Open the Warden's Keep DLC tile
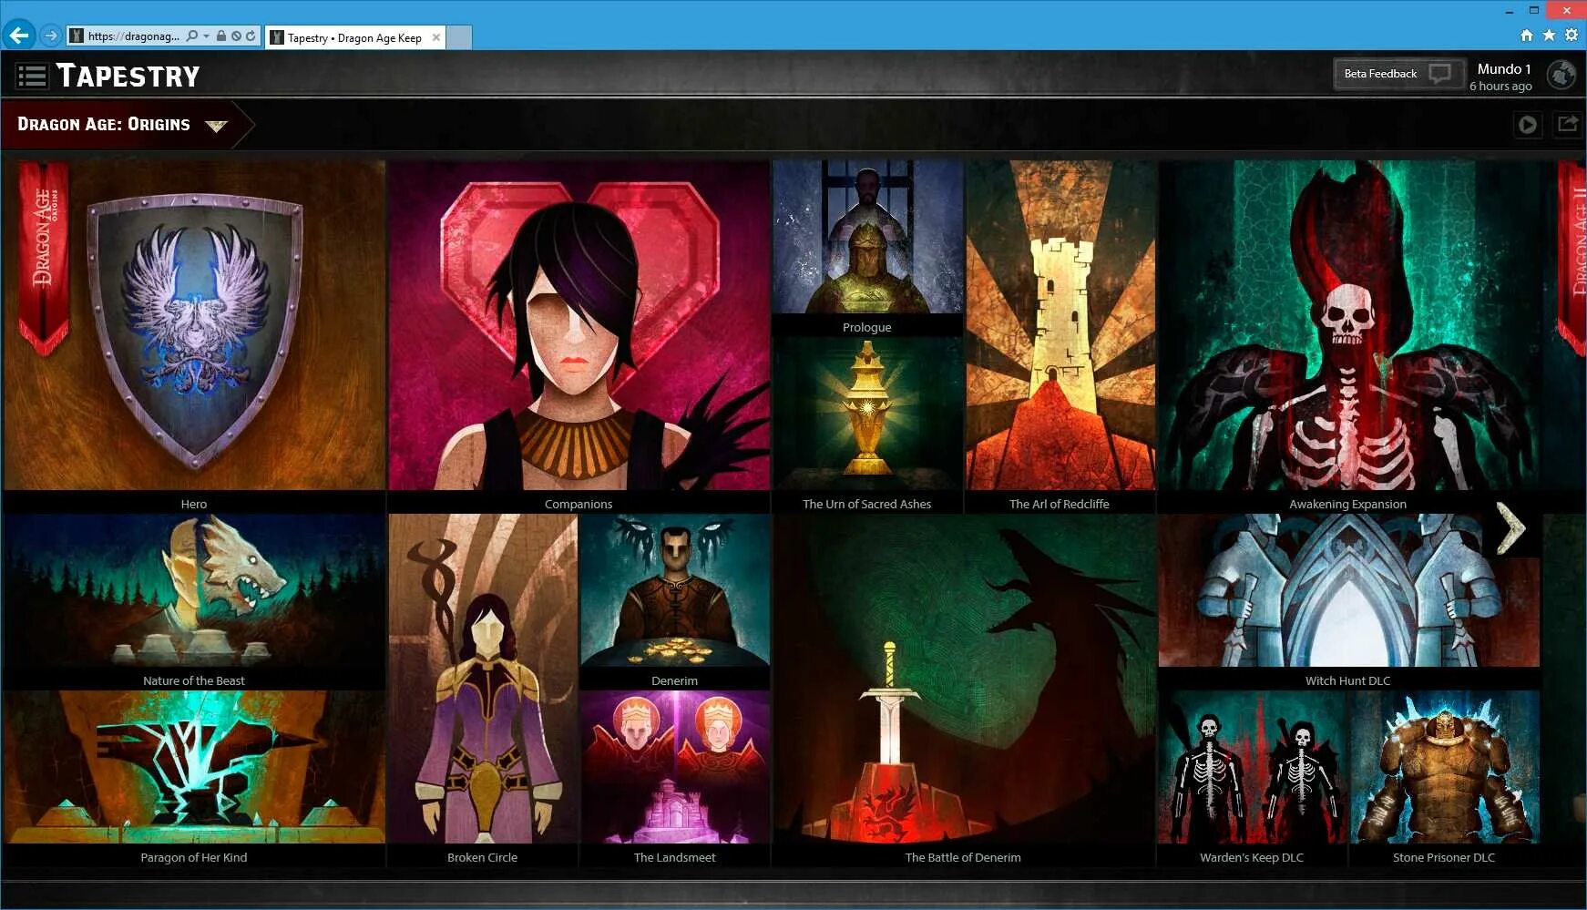Image resolution: width=1587 pixels, height=910 pixels. 1252,778
